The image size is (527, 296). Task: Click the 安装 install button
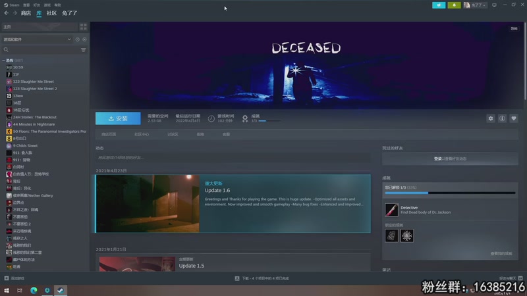point(118,118)
